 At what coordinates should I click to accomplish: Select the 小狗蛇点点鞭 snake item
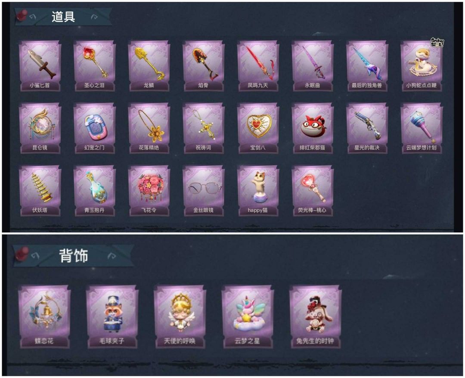[422, 66]
